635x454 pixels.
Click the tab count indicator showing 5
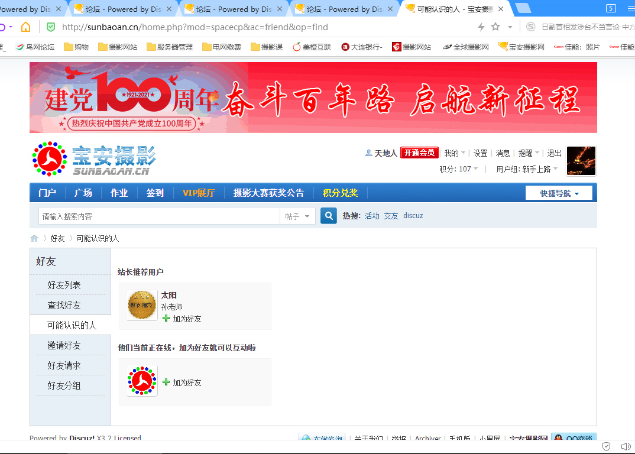click(x=611, y=8)
